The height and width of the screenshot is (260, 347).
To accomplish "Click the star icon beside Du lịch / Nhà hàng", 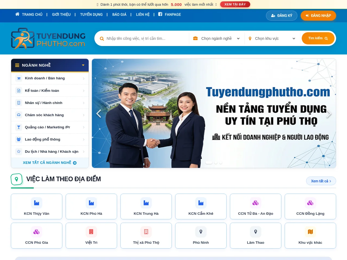I will (x=19, y=151).
